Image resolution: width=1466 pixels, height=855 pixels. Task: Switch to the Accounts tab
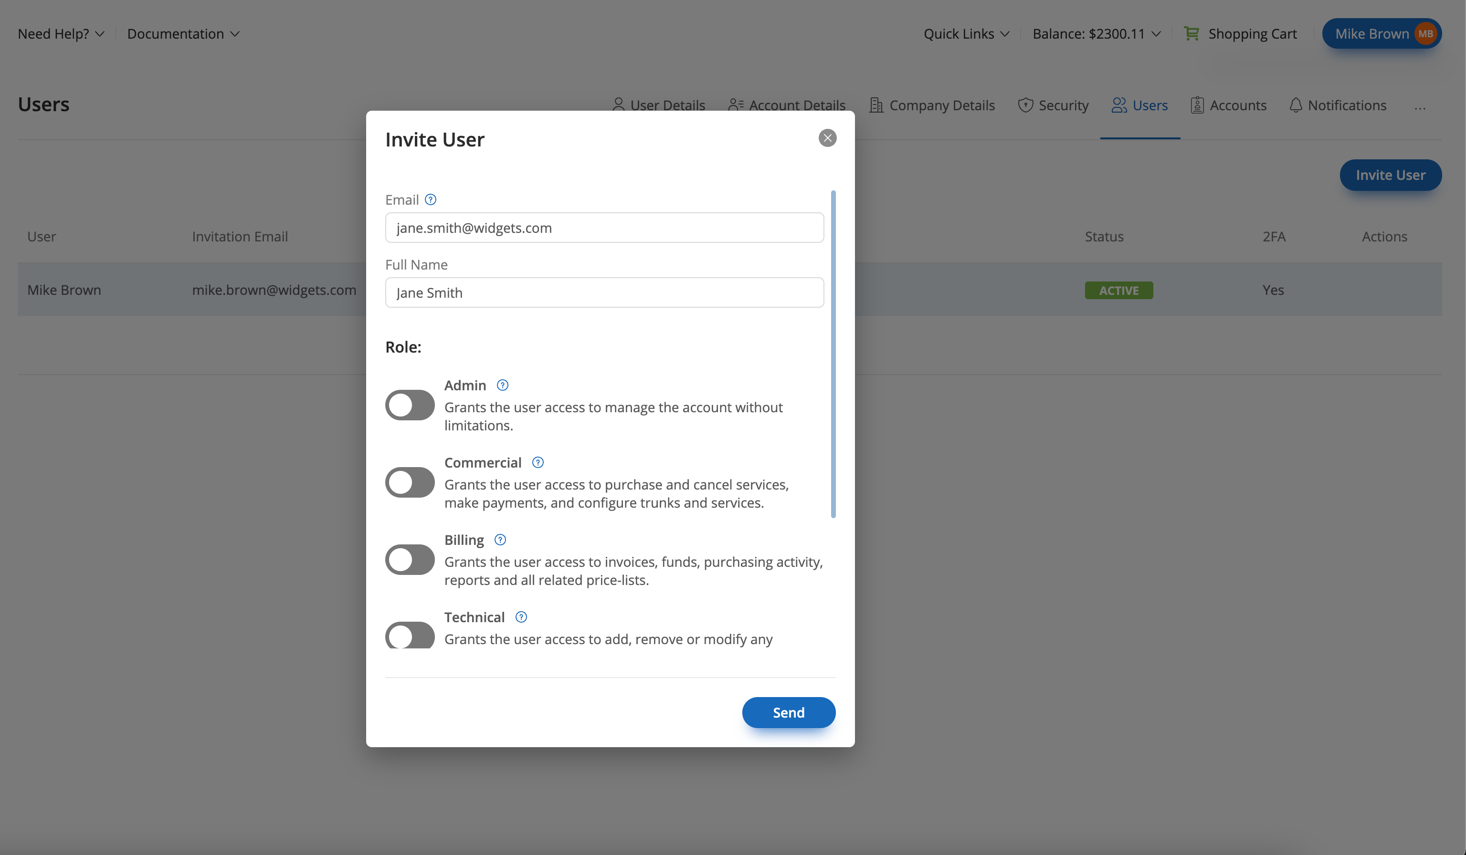coord(1228,104)
